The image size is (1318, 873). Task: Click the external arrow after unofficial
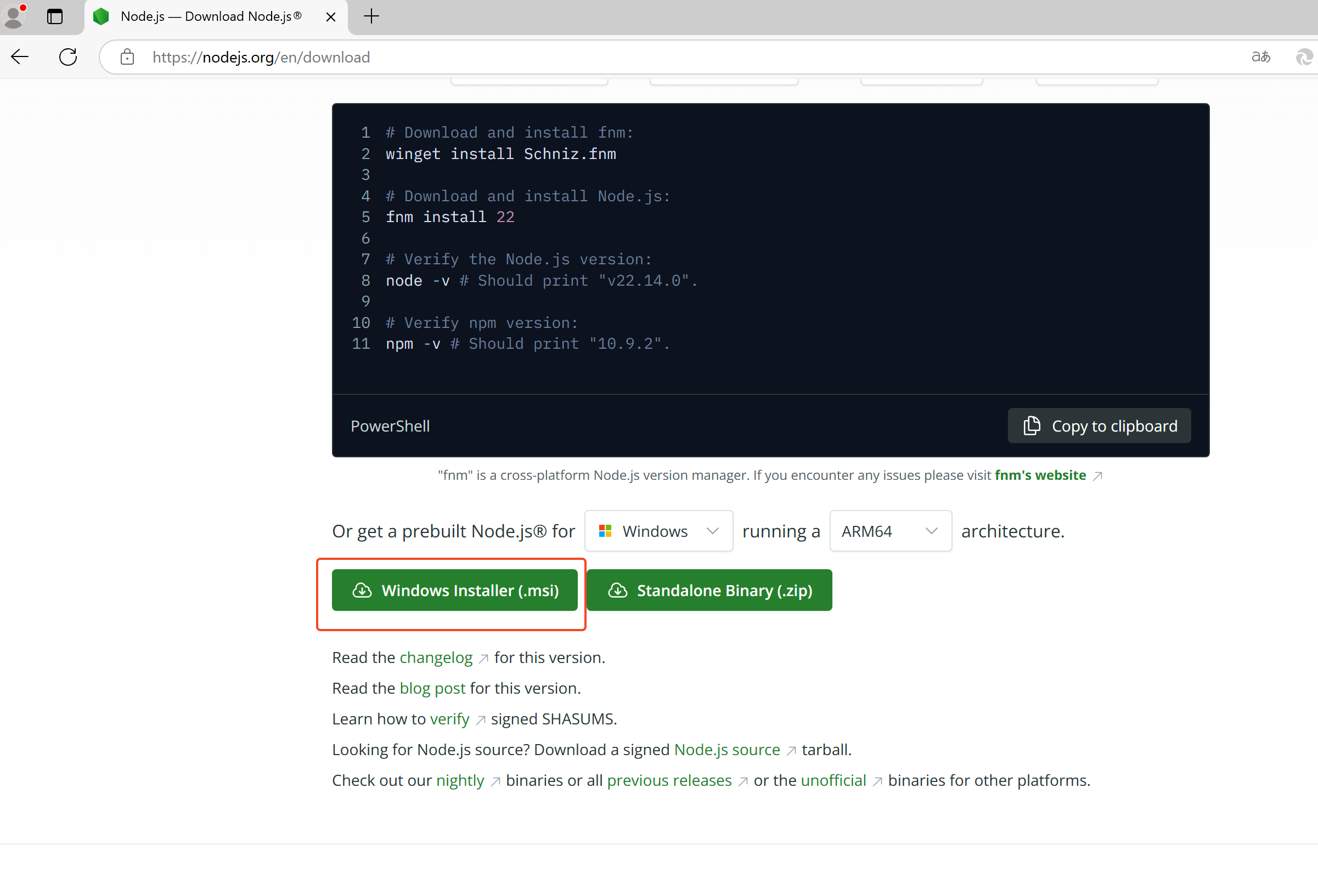point(877,783)
